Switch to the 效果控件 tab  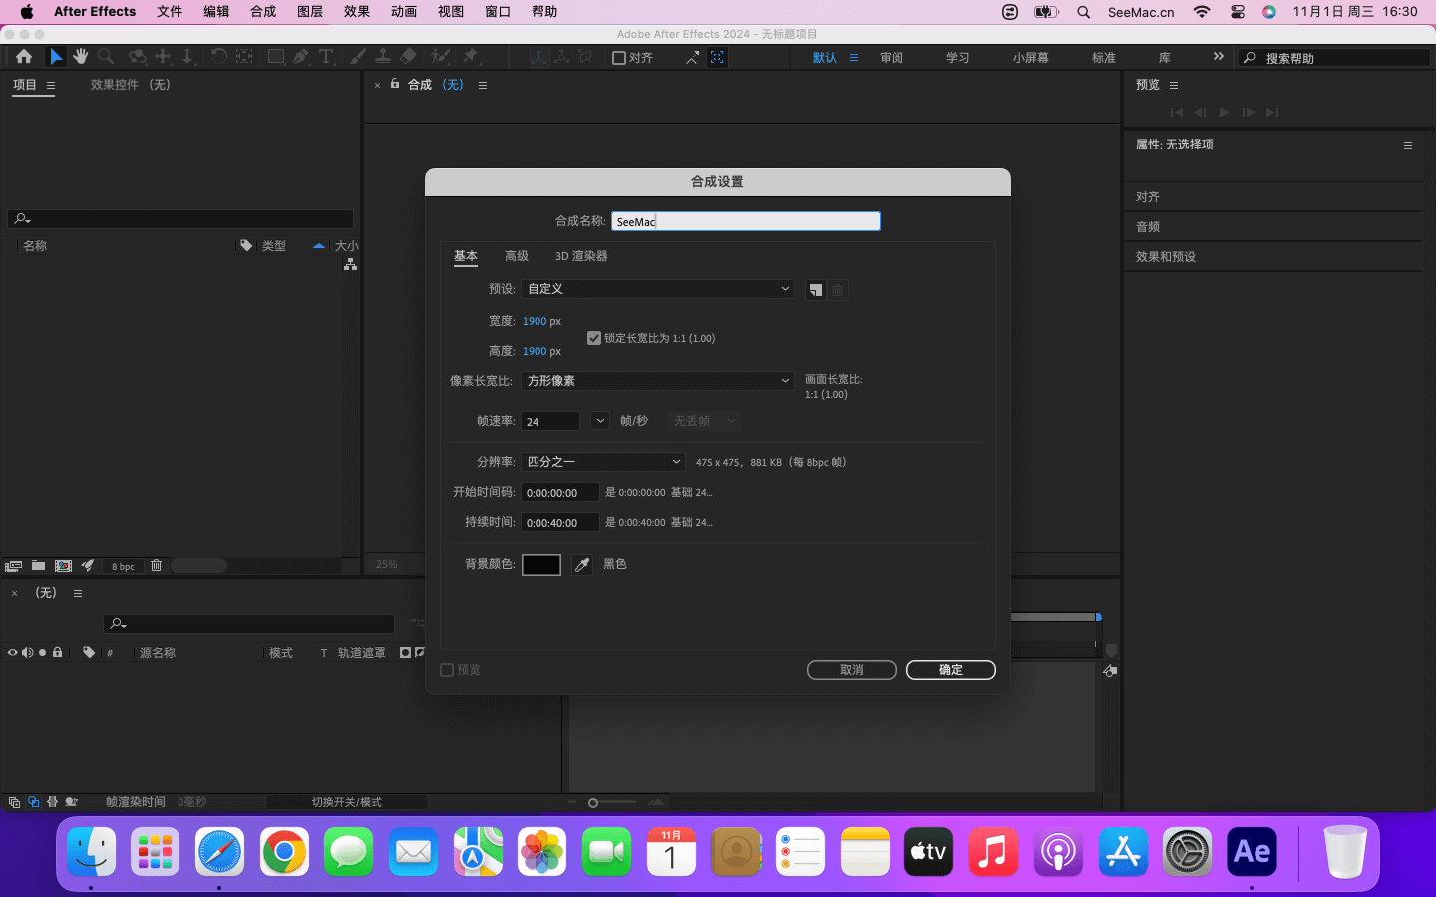point(131,85)
